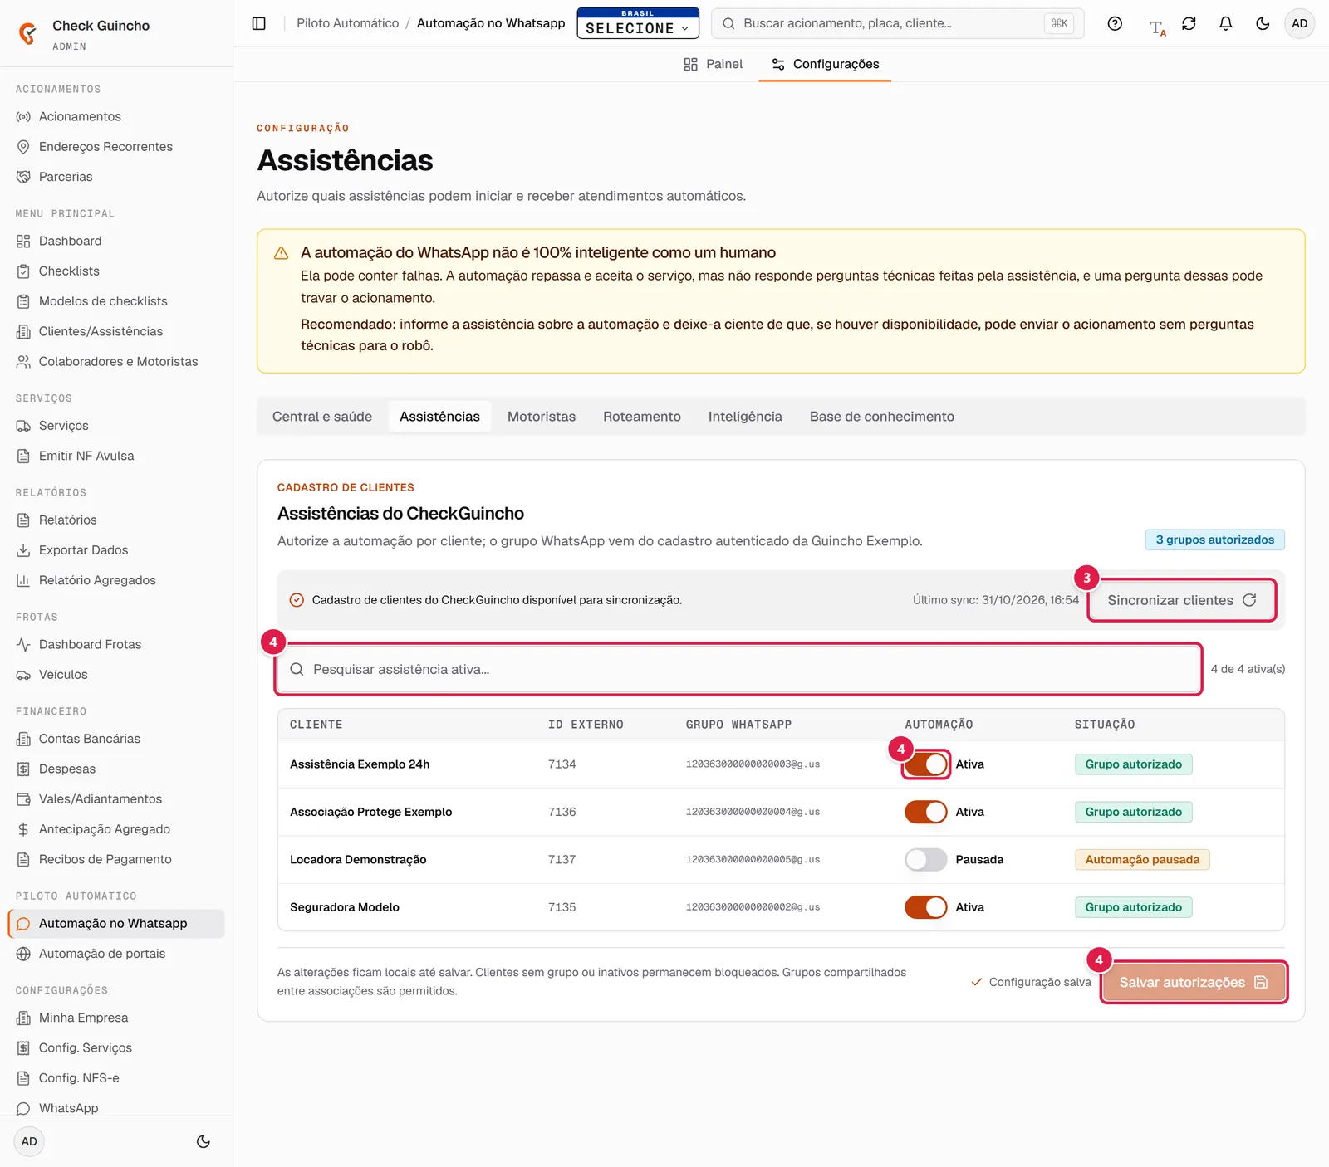Open the Inteligência tab
Screen dimensions: 1329x1167
click(x=745, y=417)
